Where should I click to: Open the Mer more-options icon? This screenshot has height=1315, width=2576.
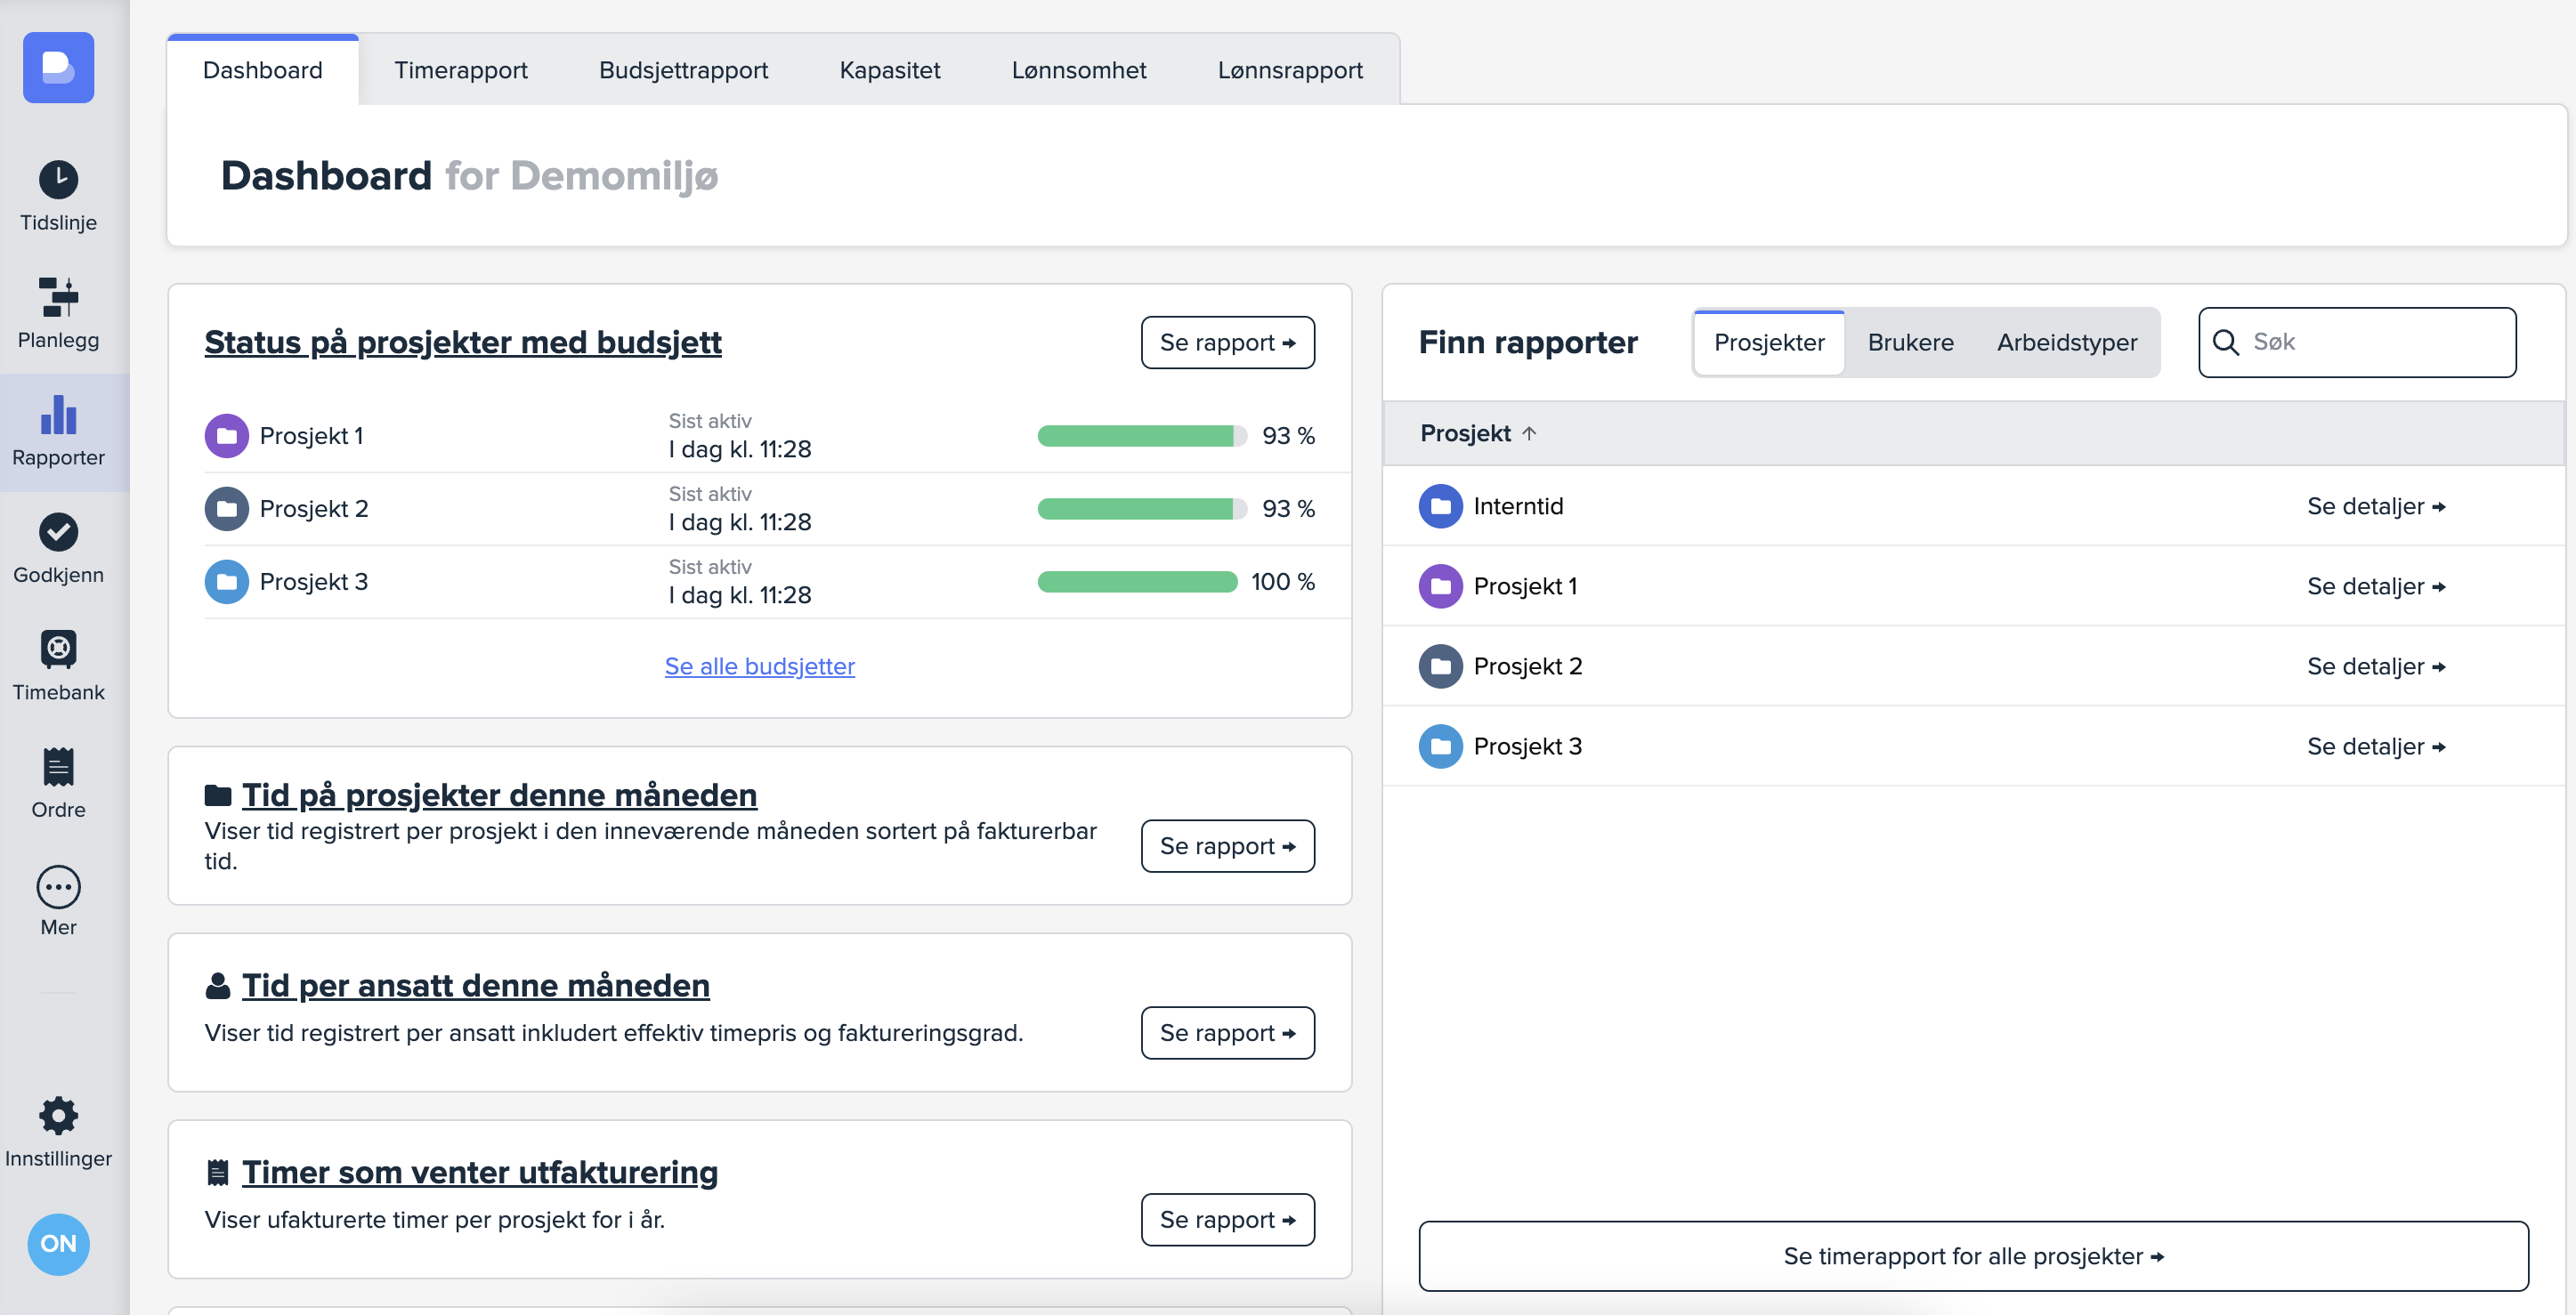click(58, 885)
